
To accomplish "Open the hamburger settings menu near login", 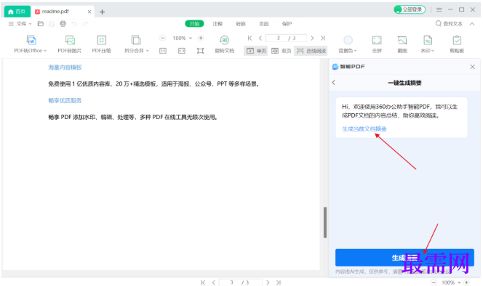I will [439, 10].
